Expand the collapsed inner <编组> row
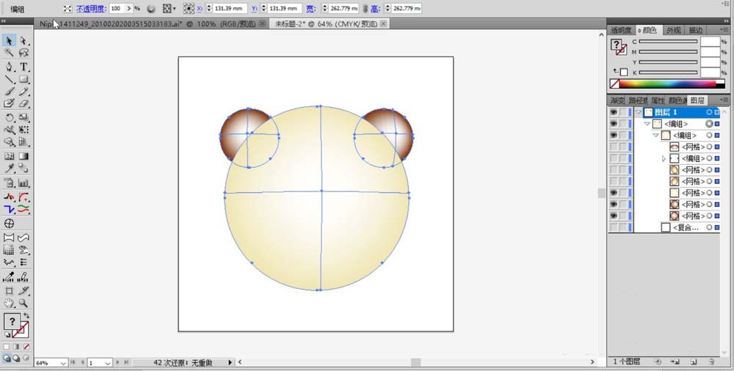The width and height of the screenshot is (734, 371). 664,158
